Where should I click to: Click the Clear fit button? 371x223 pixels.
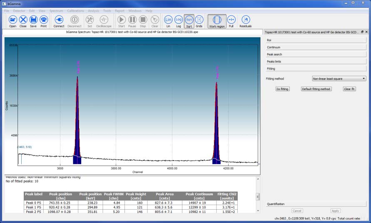pyautogui.click(x=349, y=89)
